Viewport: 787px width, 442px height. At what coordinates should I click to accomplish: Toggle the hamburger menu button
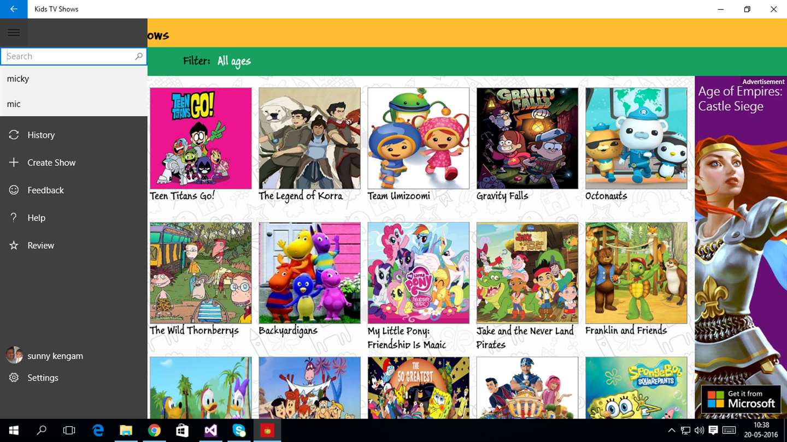coord(14,33)
